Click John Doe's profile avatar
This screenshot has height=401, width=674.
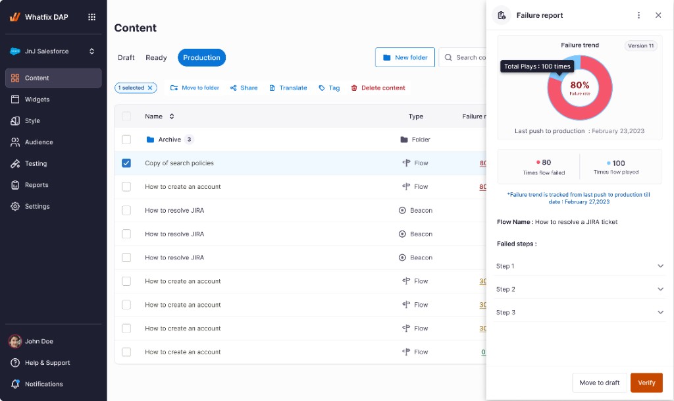[x=15, y=341]
